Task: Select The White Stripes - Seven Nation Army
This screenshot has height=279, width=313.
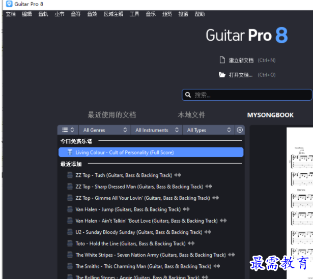Action: (x=151, y=255)
